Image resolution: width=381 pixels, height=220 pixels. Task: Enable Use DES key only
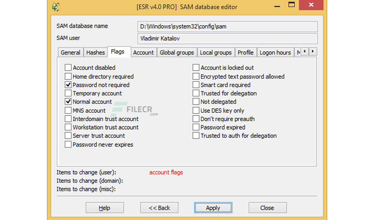pos(196,110)
